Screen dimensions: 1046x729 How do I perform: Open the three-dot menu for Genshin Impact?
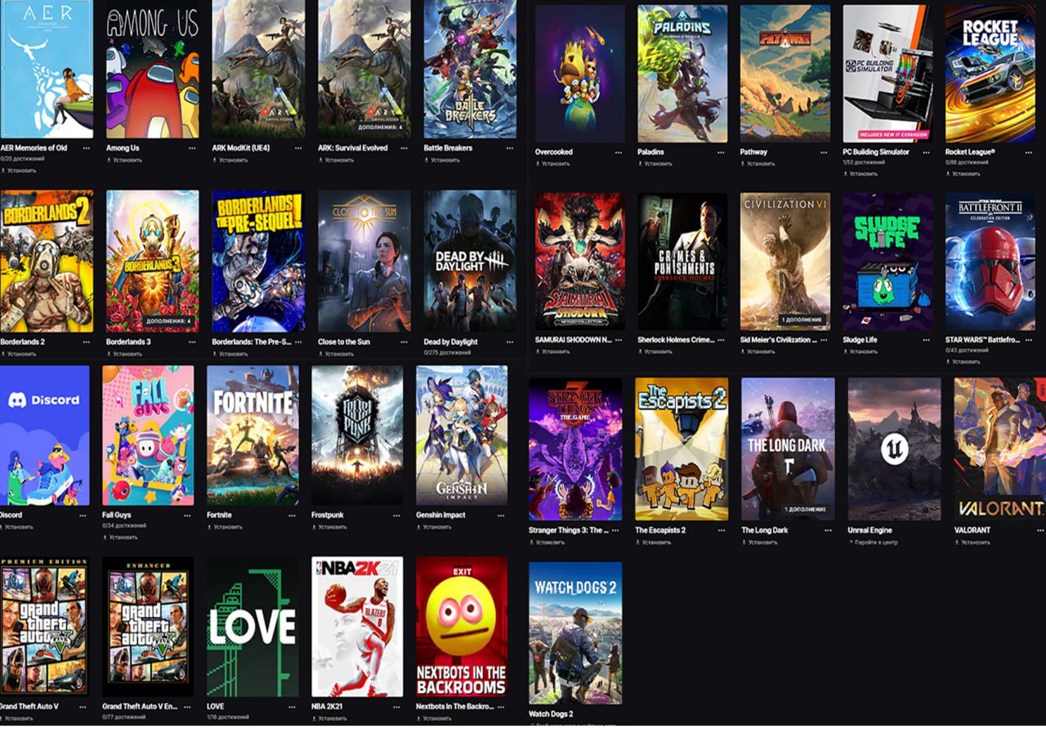pyautogui.click(x=500, y=516)
